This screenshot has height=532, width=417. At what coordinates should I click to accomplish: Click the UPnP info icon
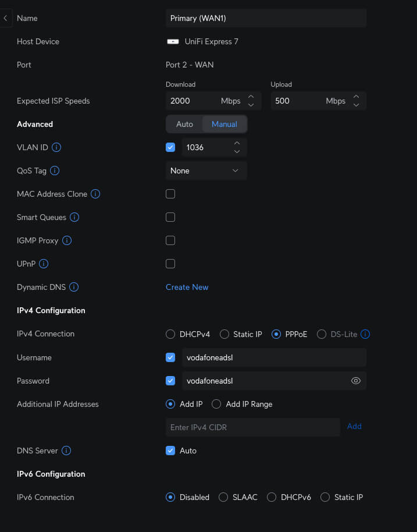point(44,264)
